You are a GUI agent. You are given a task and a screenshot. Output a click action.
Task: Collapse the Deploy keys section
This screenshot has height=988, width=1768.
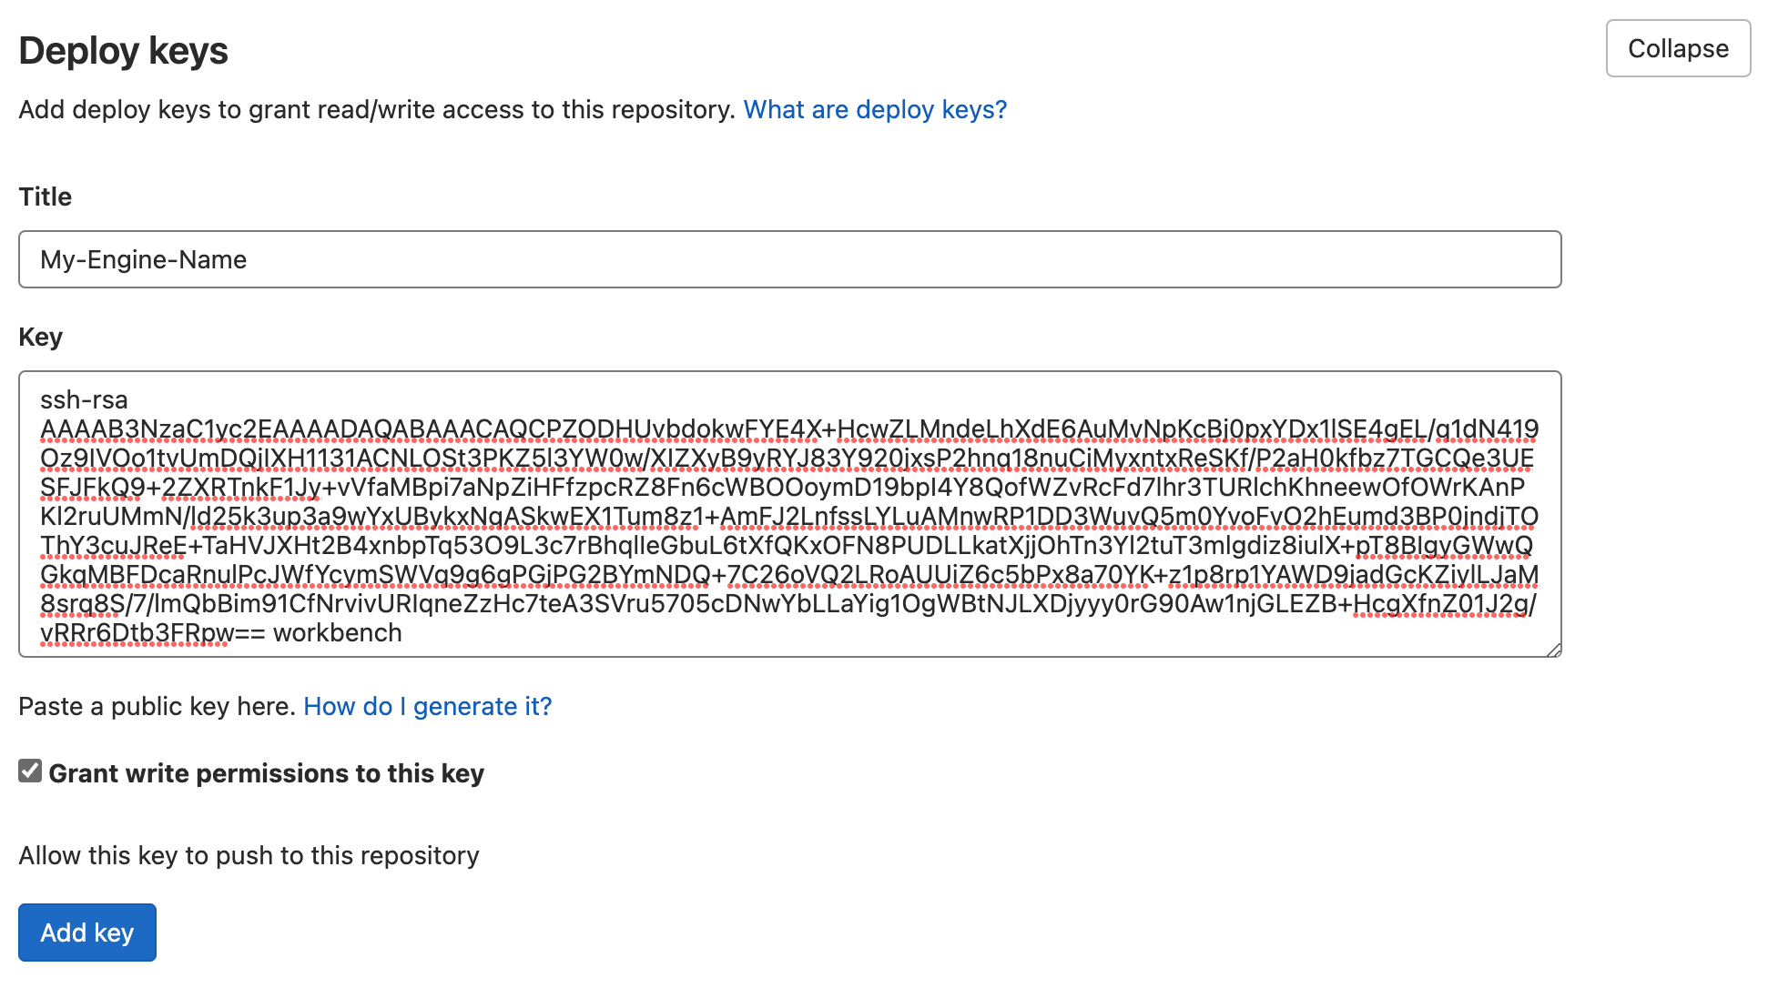point(1677,49)
